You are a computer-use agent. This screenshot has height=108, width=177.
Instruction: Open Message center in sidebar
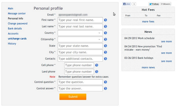[17, 13]
